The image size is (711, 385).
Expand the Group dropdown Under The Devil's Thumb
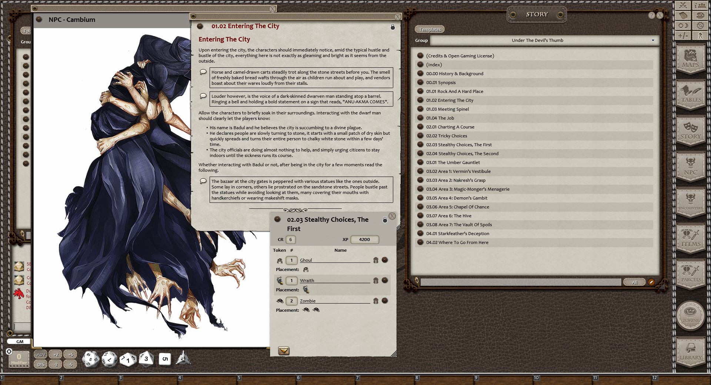click(545, 40)
